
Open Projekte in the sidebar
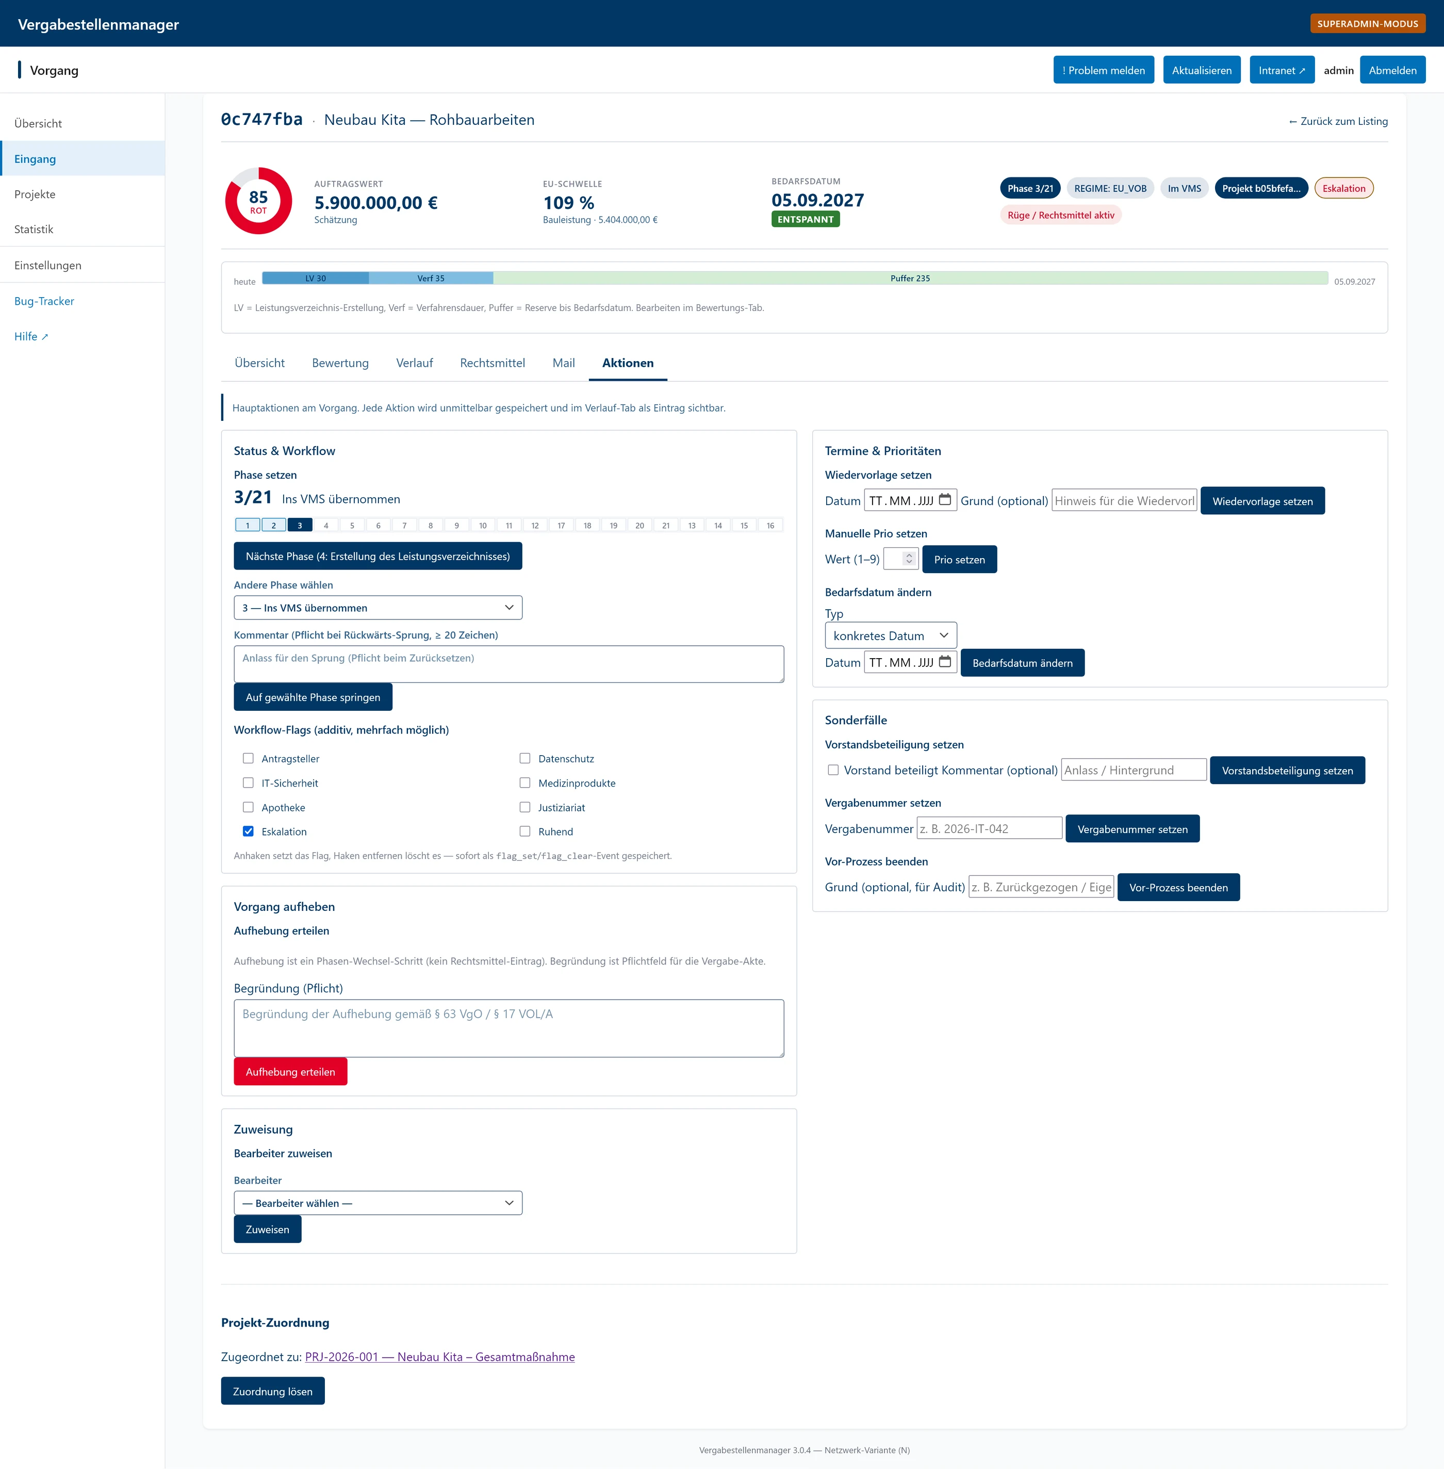(x=82, y=194)
